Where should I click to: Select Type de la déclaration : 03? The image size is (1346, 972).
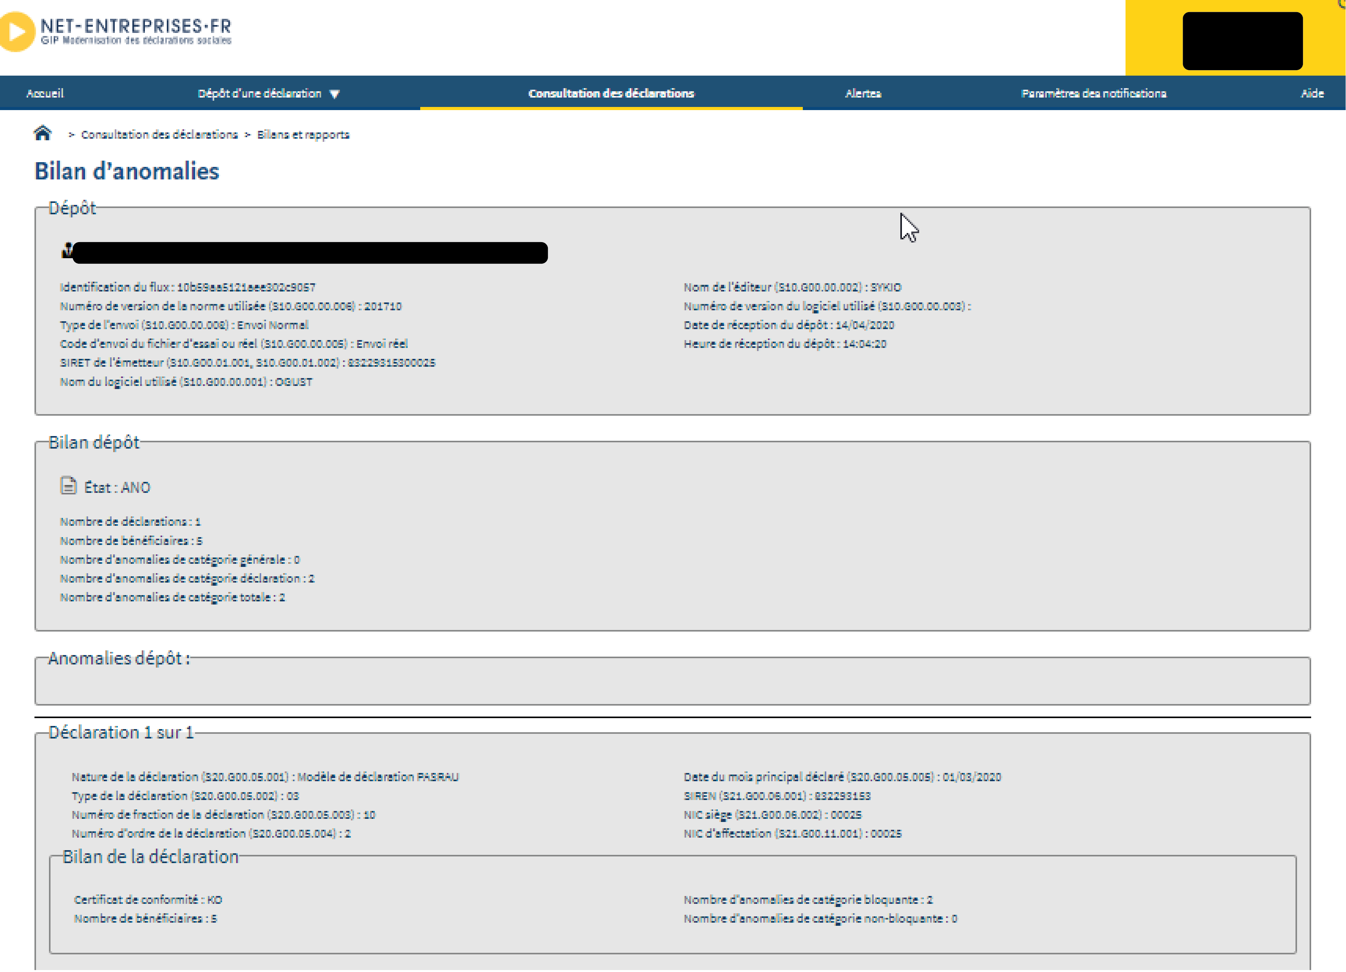186,796
